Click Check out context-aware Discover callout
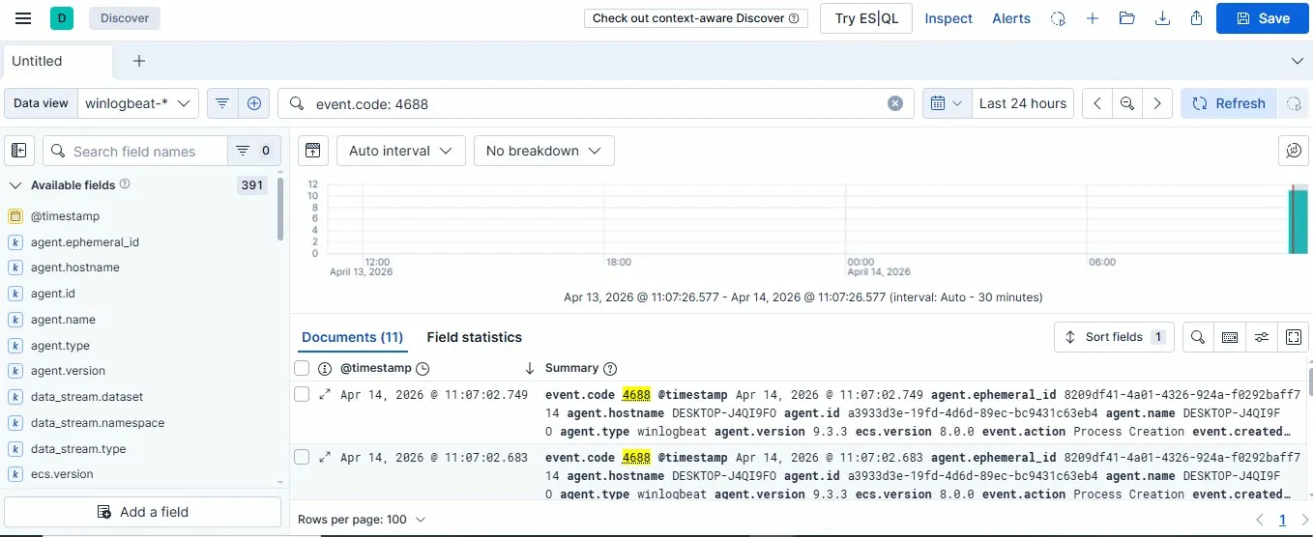This screenshot has width=1313, height=537. [x=696, y=18]
